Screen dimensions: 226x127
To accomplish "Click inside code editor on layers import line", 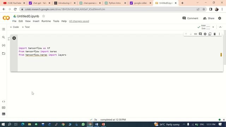I will pyautogui.click(x=42, y=55).
